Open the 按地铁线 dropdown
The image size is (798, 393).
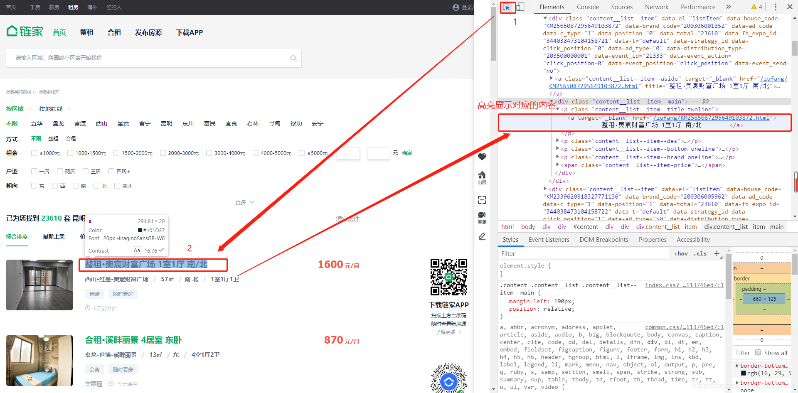[x=52, y=109]
